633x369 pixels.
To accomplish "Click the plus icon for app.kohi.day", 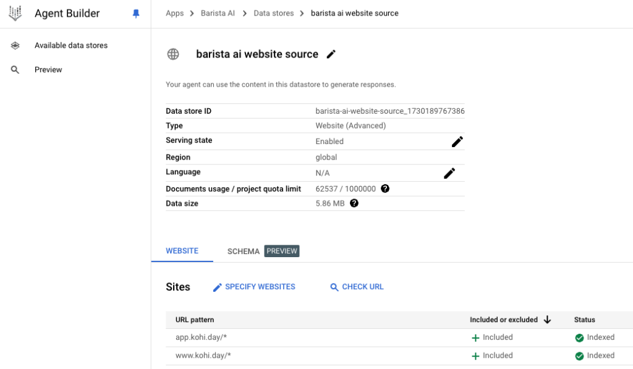I will click(475, 338).
